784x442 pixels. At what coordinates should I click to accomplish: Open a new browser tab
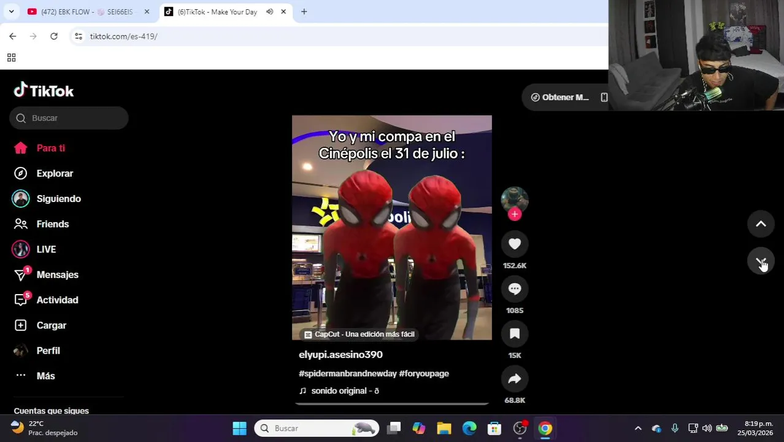304,12
